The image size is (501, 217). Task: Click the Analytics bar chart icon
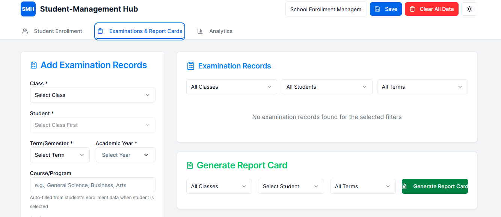click(200, 31)
